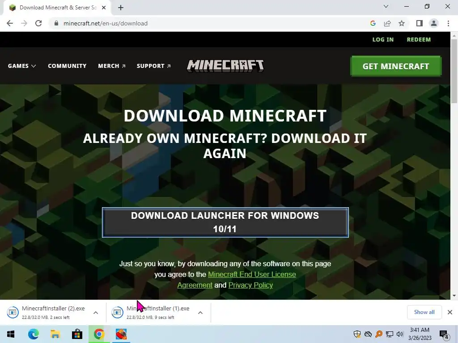The width and height of the screenshot is (458, 343).
Task: Open the volume speaker tray icon
Action: 400,334
